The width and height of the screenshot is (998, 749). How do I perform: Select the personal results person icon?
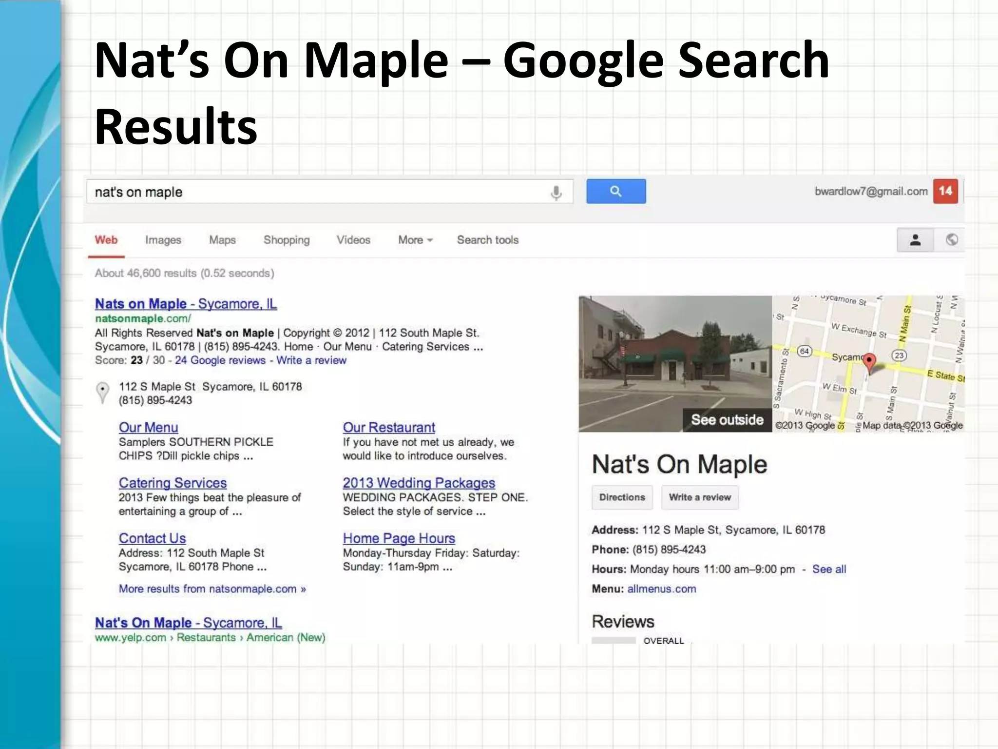pyautogui.click(x=915, y=240)
